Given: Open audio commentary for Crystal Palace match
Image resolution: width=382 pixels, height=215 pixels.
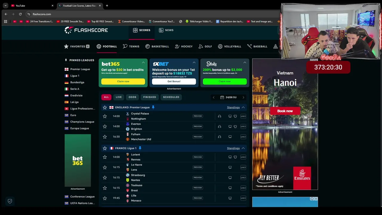Looking at the screenshot, I should [x=219, y=116].
